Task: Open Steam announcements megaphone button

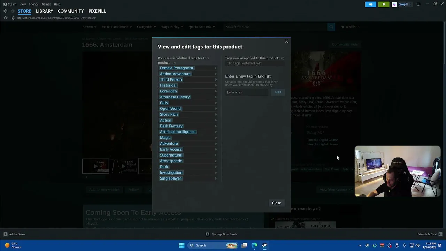Action: click(x=370, y=4)
